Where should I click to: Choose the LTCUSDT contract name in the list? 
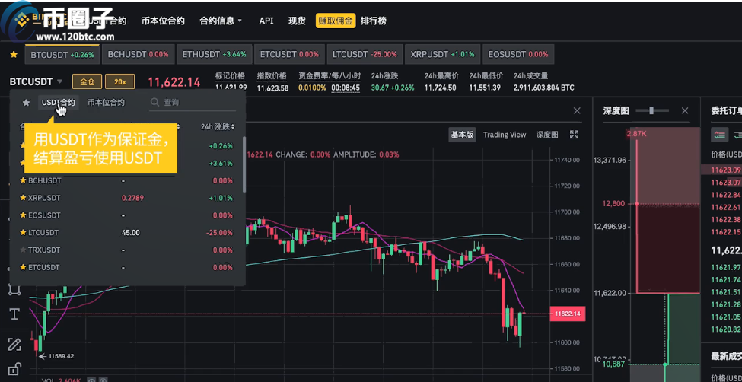pyautogui.click(x=43, y=232)
